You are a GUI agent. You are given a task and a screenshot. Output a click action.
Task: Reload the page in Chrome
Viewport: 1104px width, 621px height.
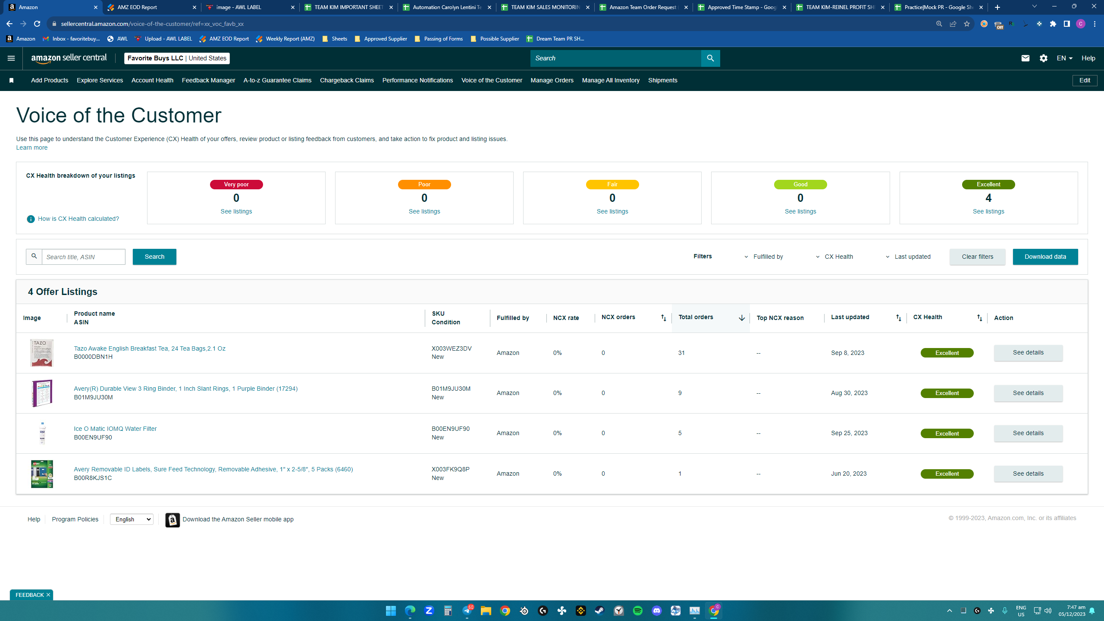37,24
